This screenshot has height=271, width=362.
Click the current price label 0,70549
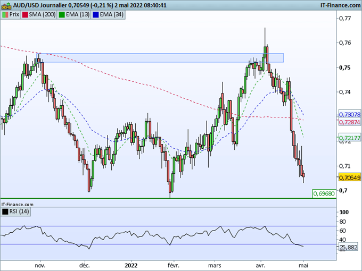point(350,177)
